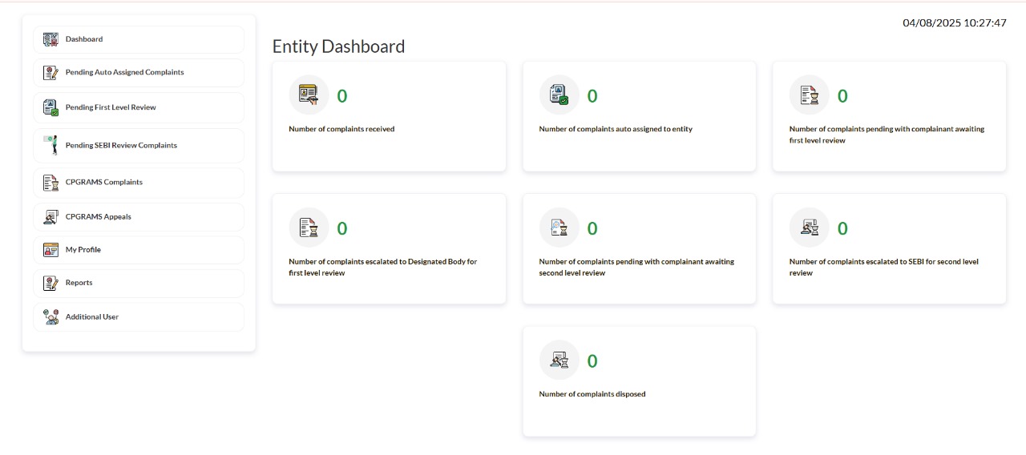Click the Additional User icon

point(51,317)
